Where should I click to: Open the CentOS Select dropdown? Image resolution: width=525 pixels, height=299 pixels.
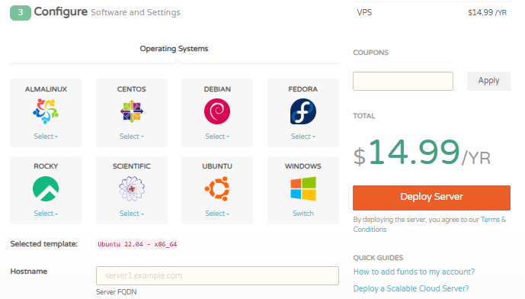[132, 137]
